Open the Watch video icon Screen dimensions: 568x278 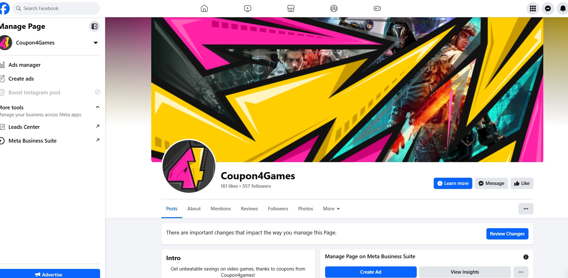(x=248, y=8)
